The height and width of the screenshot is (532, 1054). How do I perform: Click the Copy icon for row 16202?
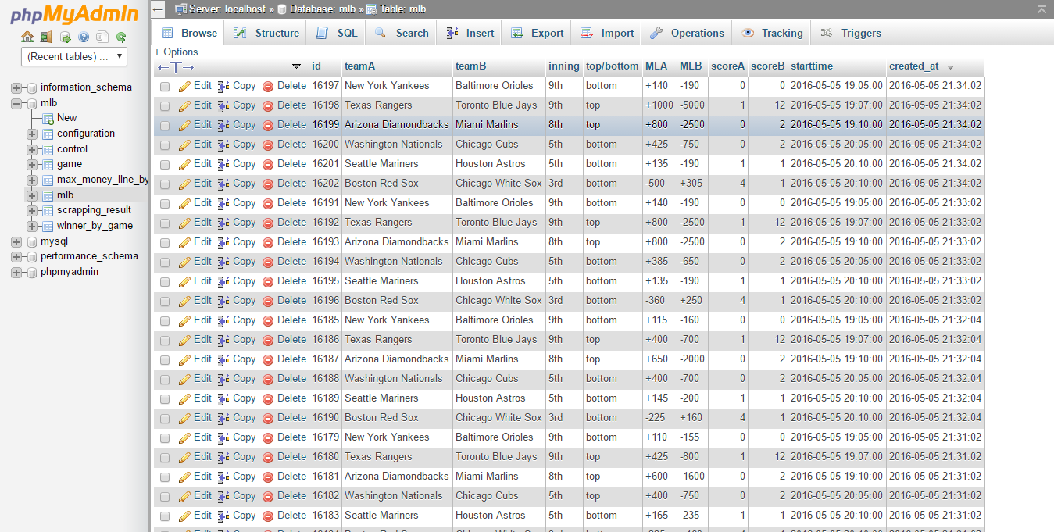pyautogui.click(x=223, y=184)
